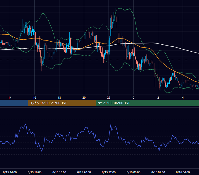This screenshot has width=199, height=175.
Task: Click the 16 hour label on price chart axis
Action: tap(35, 98)
